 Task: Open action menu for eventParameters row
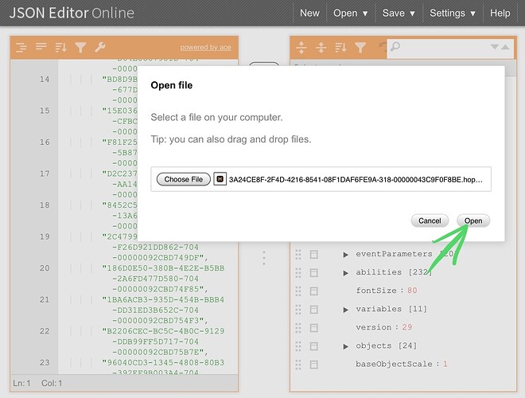(313, 255)
